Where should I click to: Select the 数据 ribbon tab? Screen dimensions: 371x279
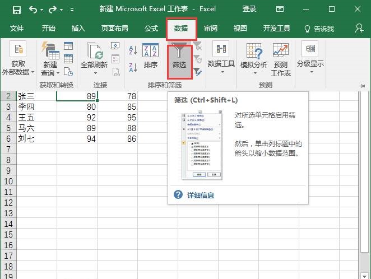181,29
